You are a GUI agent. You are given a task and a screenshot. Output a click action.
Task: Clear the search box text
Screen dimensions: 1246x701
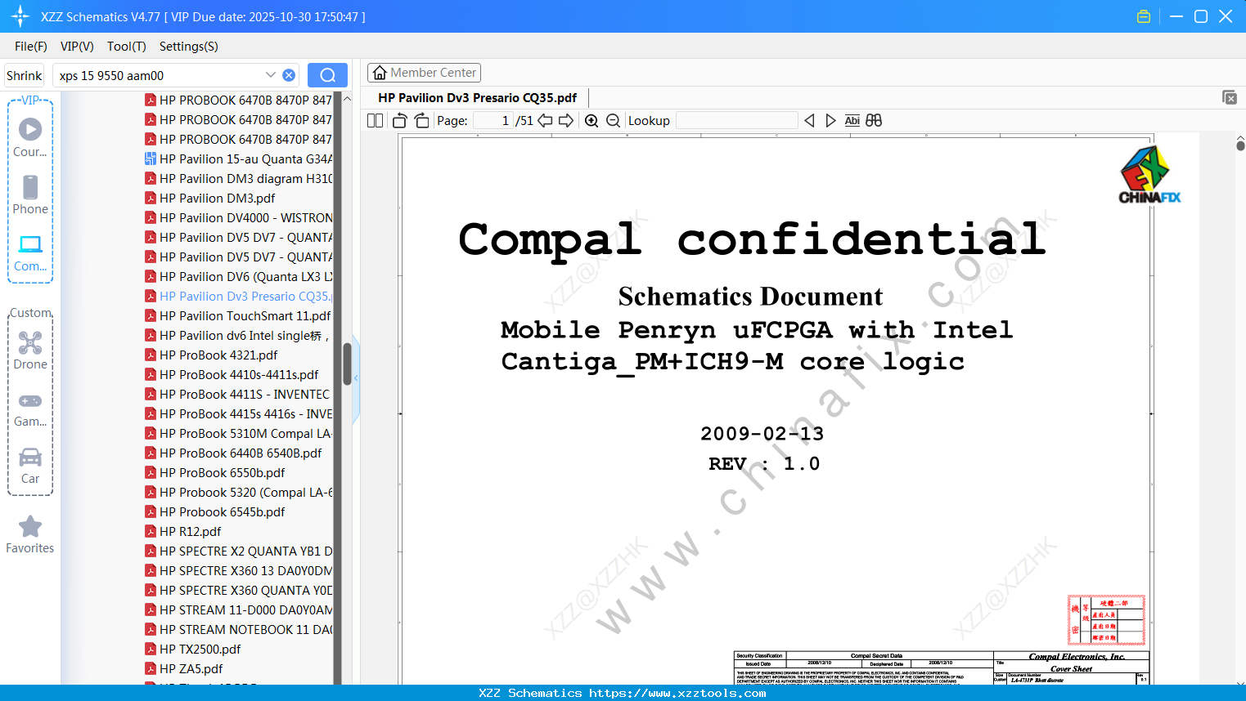(x=289, y=75)
